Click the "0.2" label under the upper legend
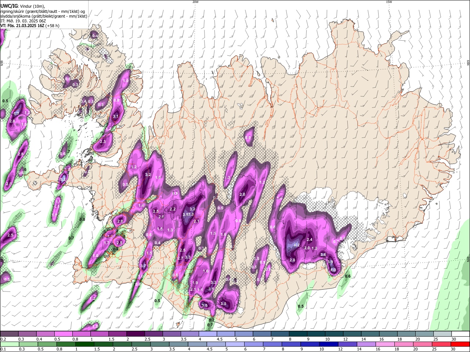 point(3,339)
